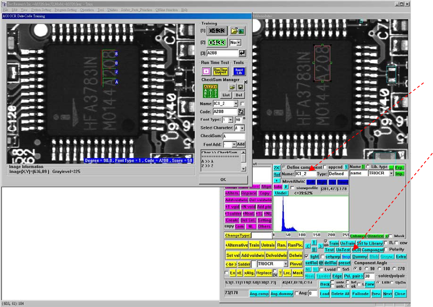This screenshot has width=433, height=307.
Task: Open the Operation menu
Action: pos(87,10)
